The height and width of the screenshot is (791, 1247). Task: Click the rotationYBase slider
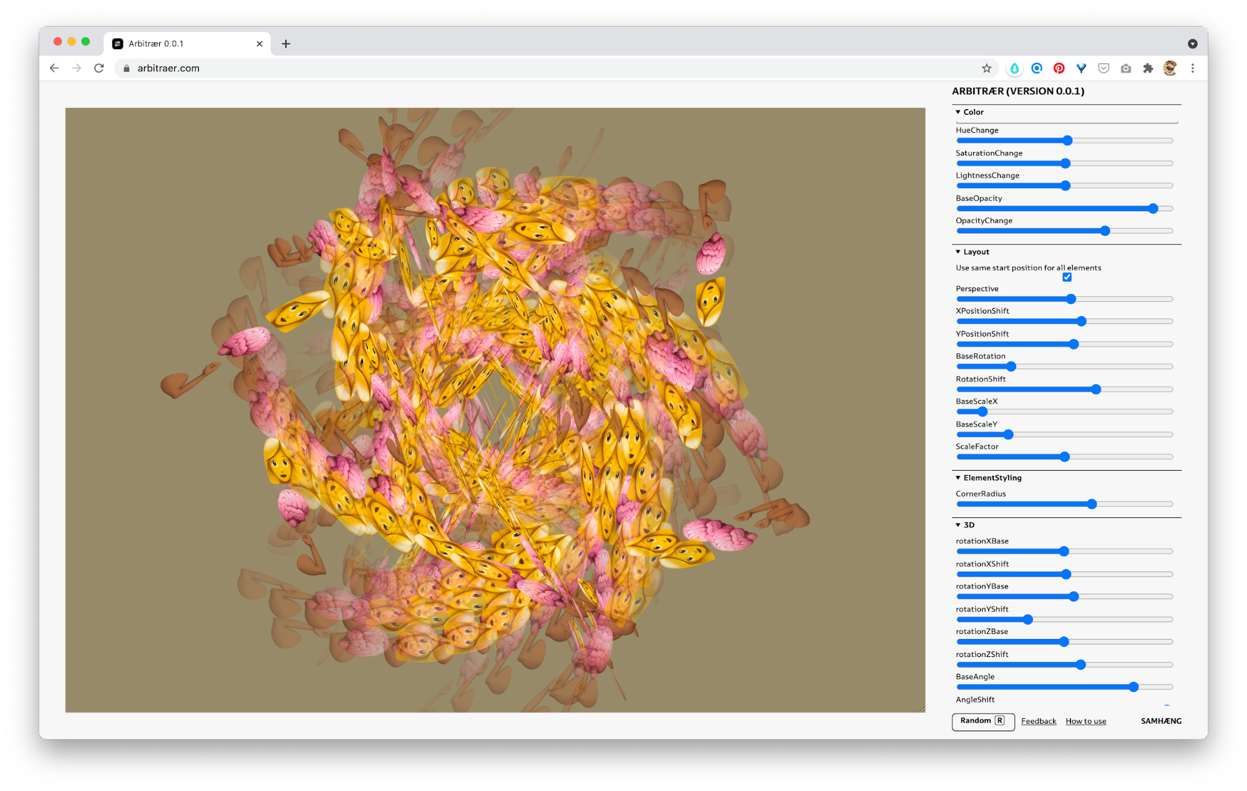[1064, 597]
